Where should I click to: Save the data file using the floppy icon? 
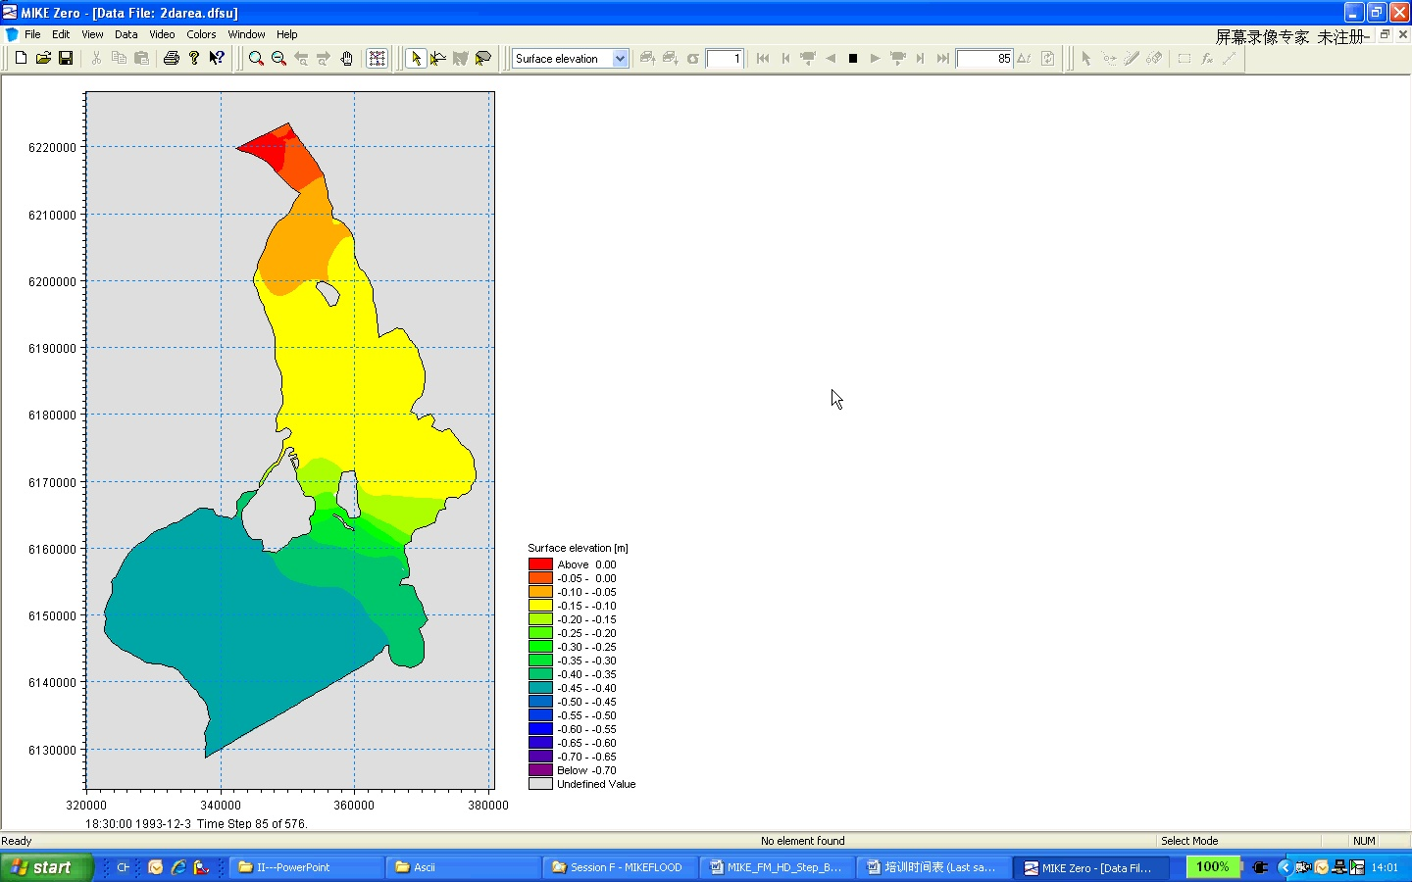click(66, 59)
